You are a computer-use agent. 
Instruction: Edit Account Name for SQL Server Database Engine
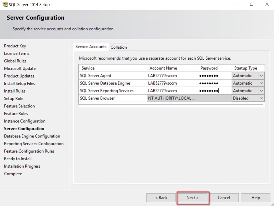tap(172, 83)
